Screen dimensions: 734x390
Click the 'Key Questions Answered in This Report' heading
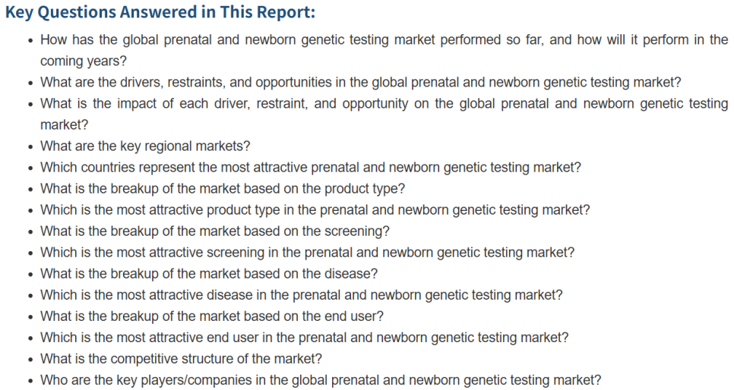click(x=160, y=12)
